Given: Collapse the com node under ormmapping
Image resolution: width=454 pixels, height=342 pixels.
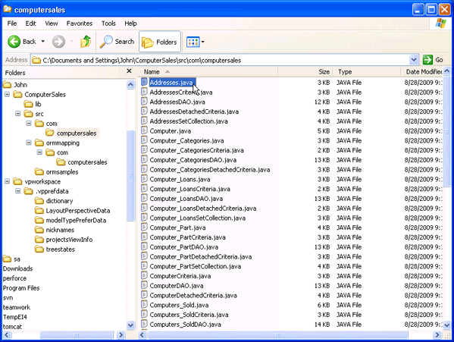Looking at the screenshot, I should tap(39, 152).
